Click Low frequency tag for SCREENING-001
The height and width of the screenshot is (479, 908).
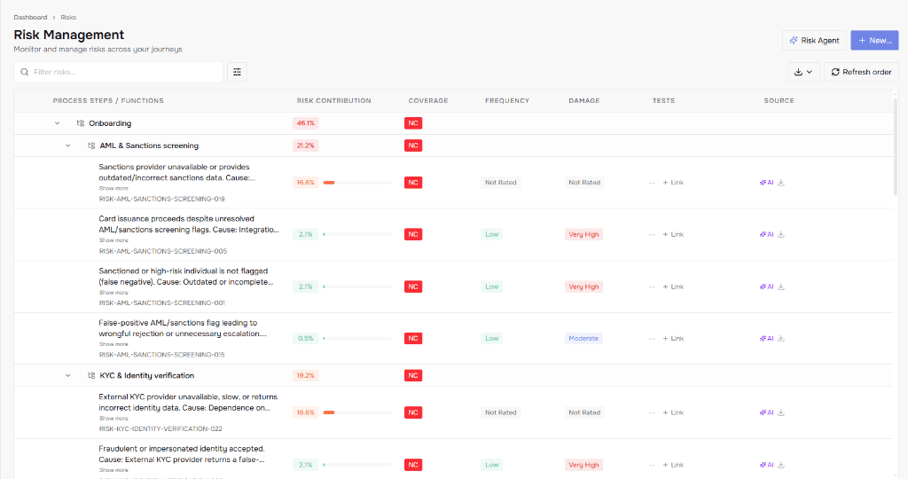click(491, 287)
